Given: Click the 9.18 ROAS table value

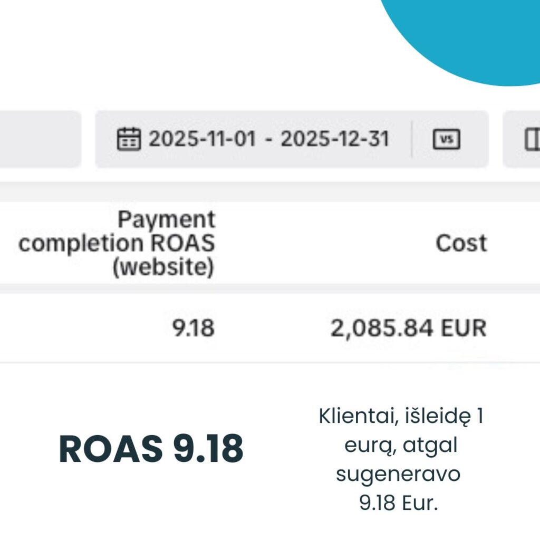Looking at the screenshot, I should click(194, 329).
